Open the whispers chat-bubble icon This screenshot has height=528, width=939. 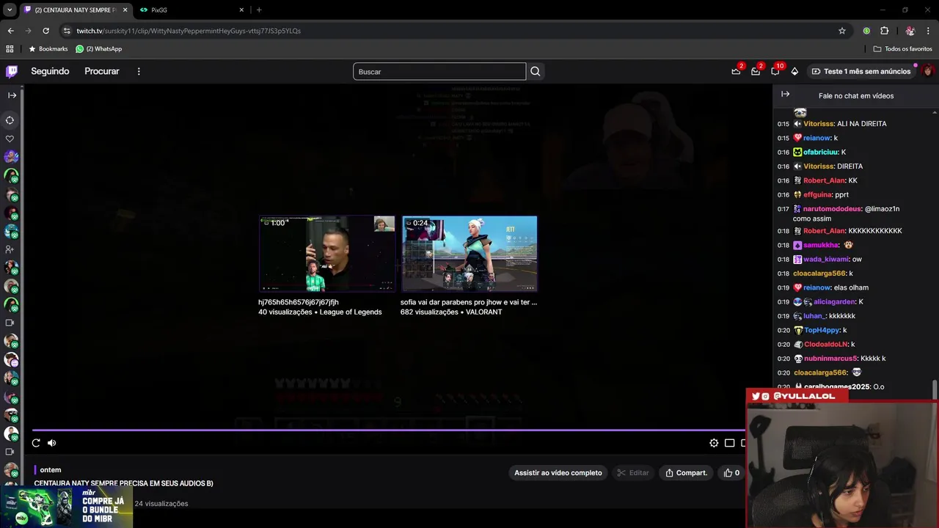775,71
